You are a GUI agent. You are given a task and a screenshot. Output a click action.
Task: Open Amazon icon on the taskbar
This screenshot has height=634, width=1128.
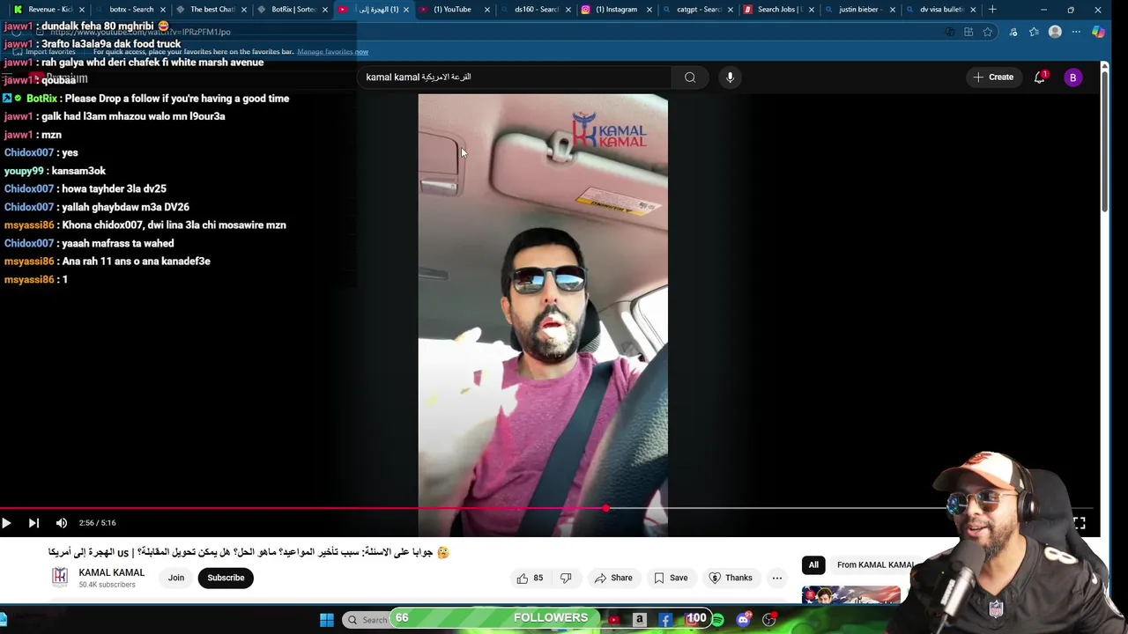tap(640, 620)
